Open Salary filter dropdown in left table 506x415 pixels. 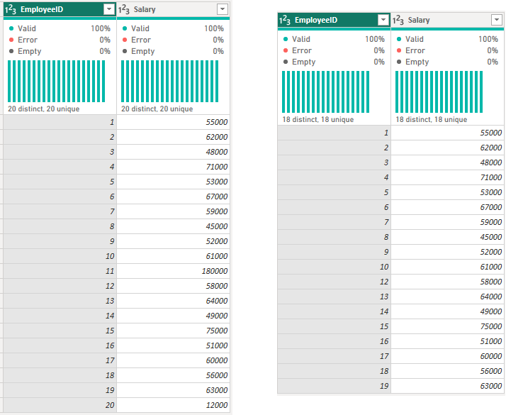[x=223, y=9]
